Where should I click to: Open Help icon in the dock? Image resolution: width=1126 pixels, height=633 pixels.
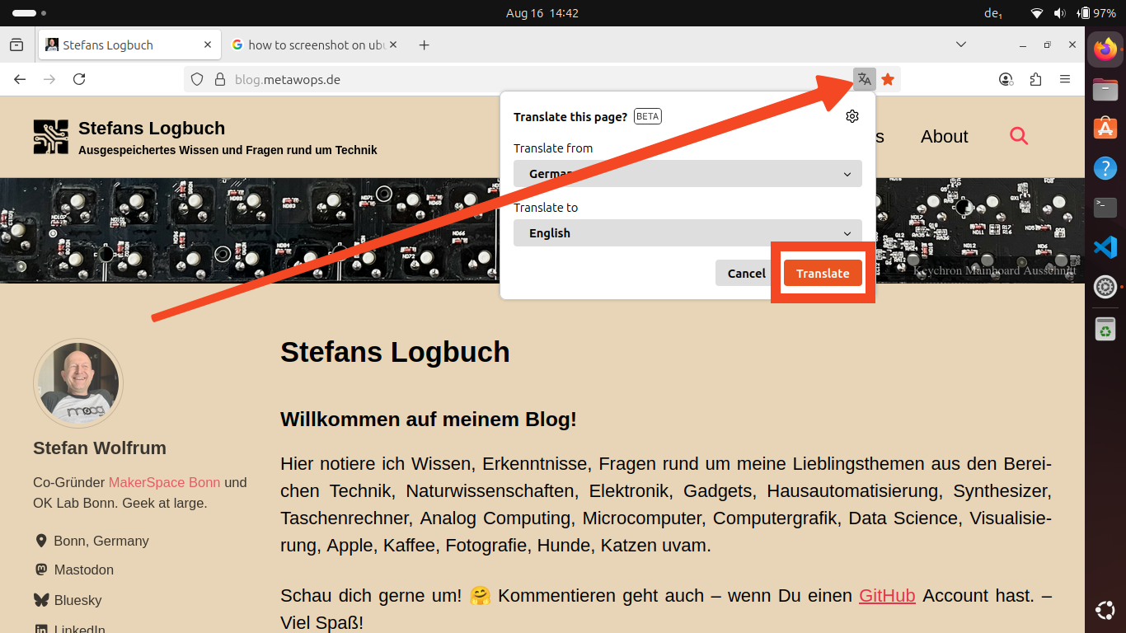(1105, 168)
